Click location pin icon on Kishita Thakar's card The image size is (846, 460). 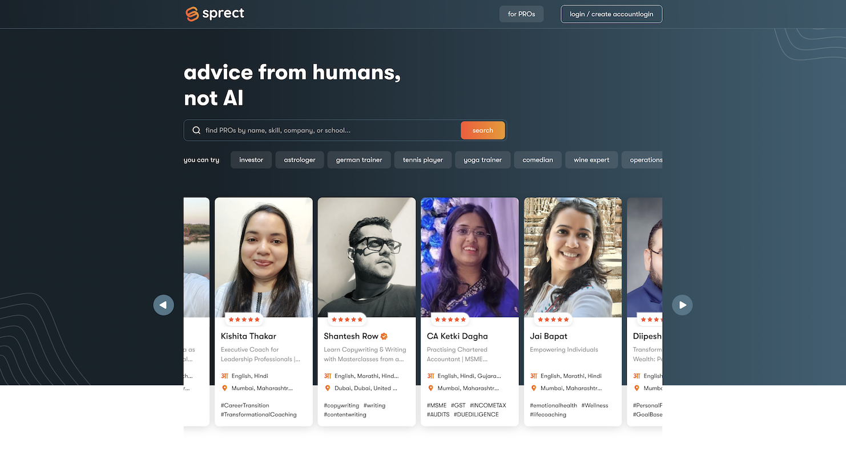pos(224,388)
